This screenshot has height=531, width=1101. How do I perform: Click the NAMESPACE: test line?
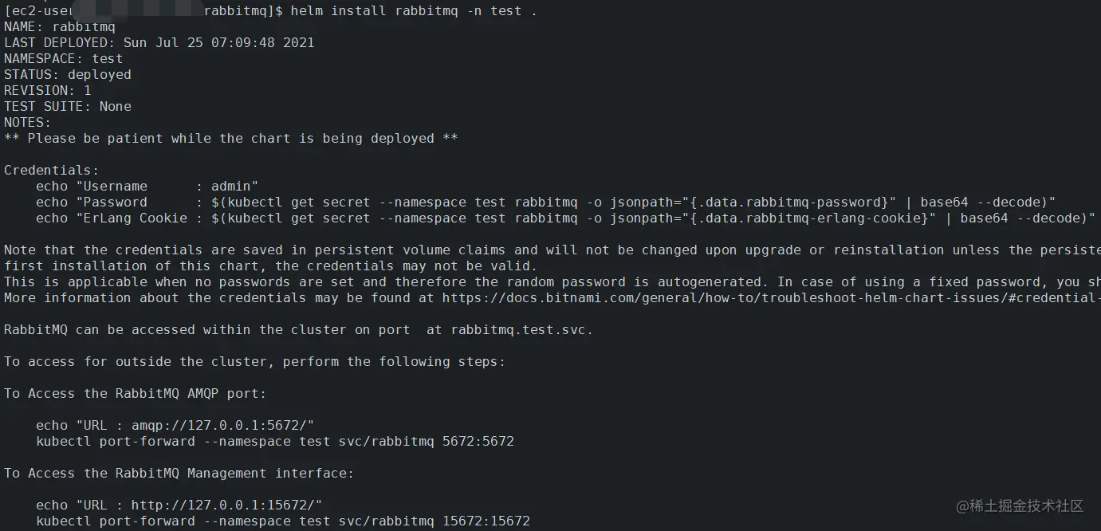(x=64, y=58)
